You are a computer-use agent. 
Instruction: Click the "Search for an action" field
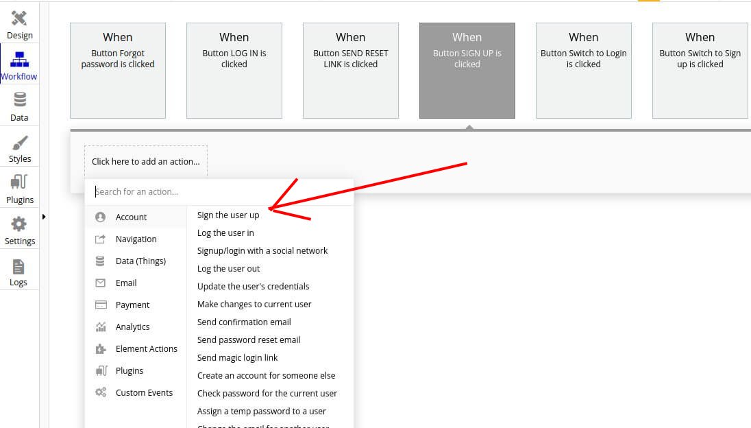[219, 192]
